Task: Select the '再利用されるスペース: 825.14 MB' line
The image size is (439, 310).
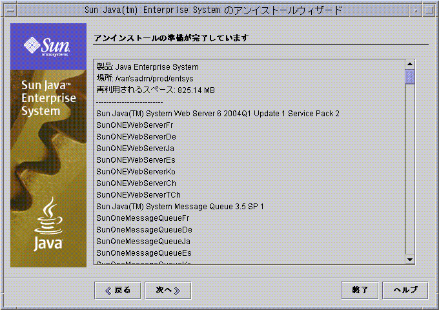Action: [x=156, y=90]
